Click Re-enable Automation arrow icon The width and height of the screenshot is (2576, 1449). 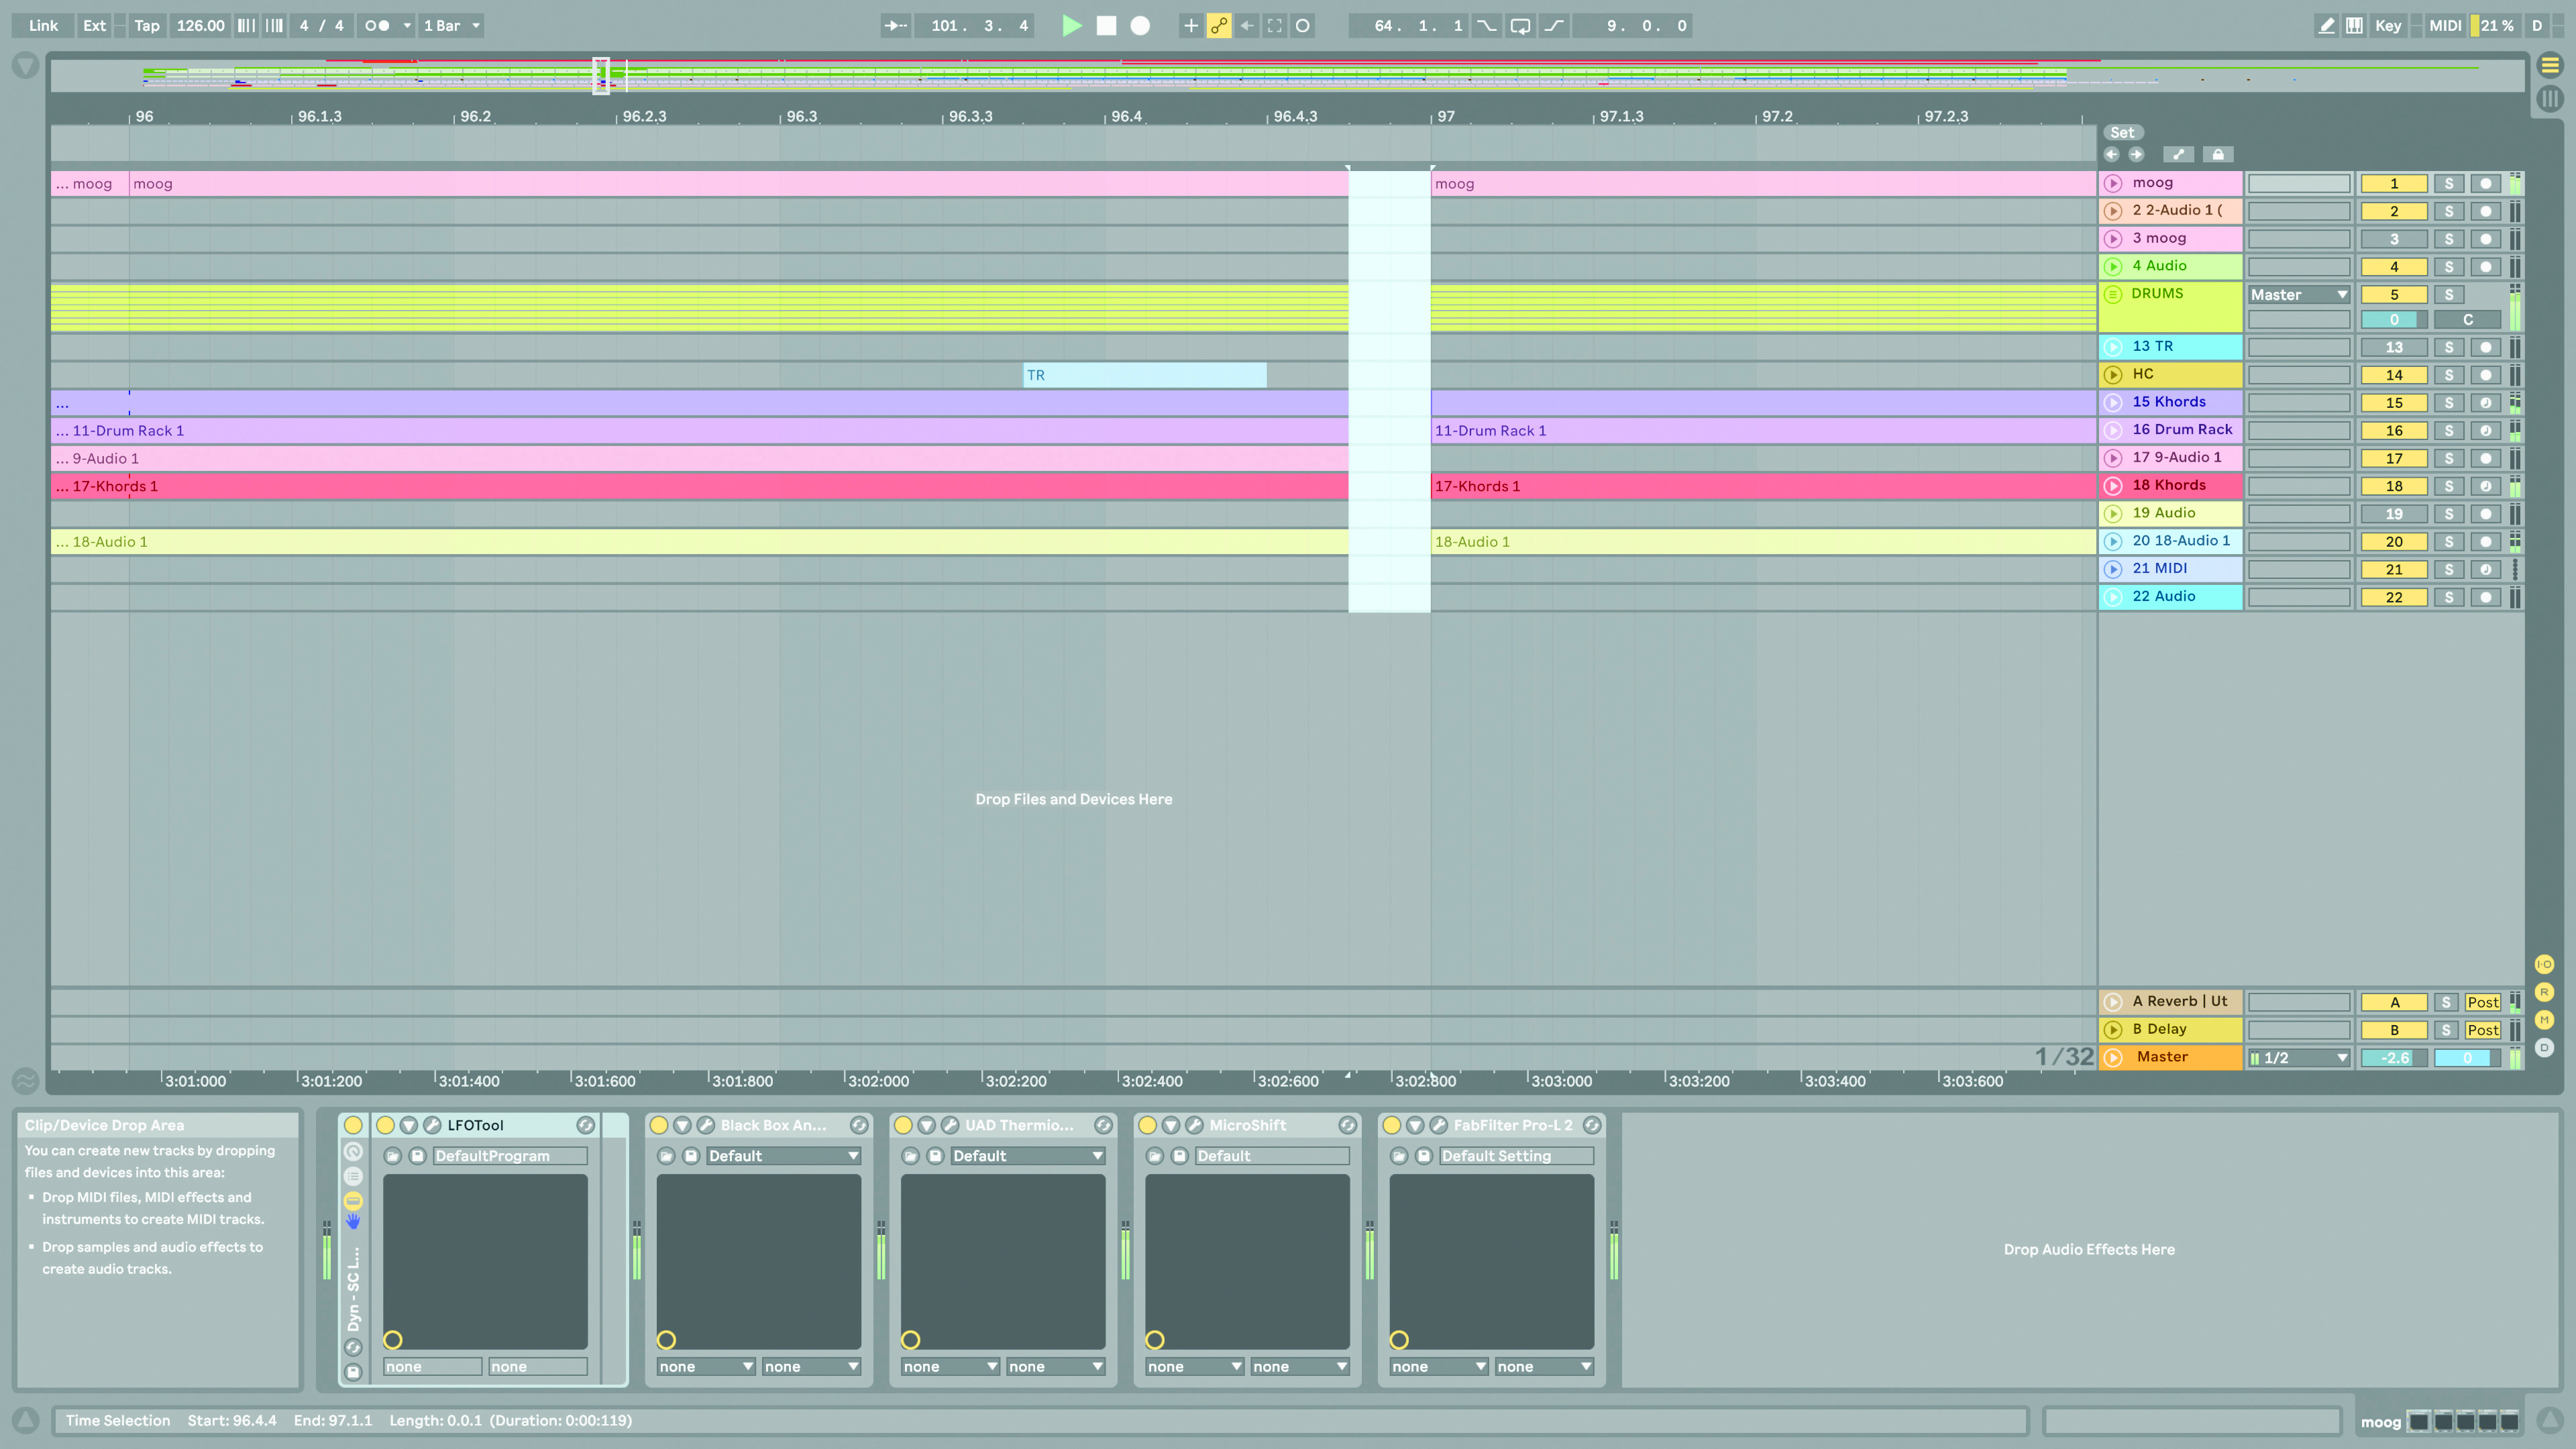click(x=1247, y=26)
